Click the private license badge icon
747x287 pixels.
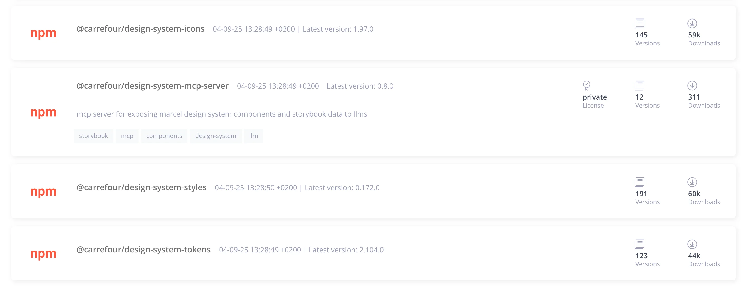(x=586, y=85)
